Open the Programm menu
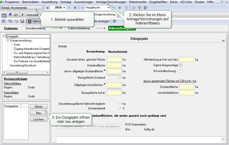Viewport: 229px width, 145px height. click(x=12, y=2)
